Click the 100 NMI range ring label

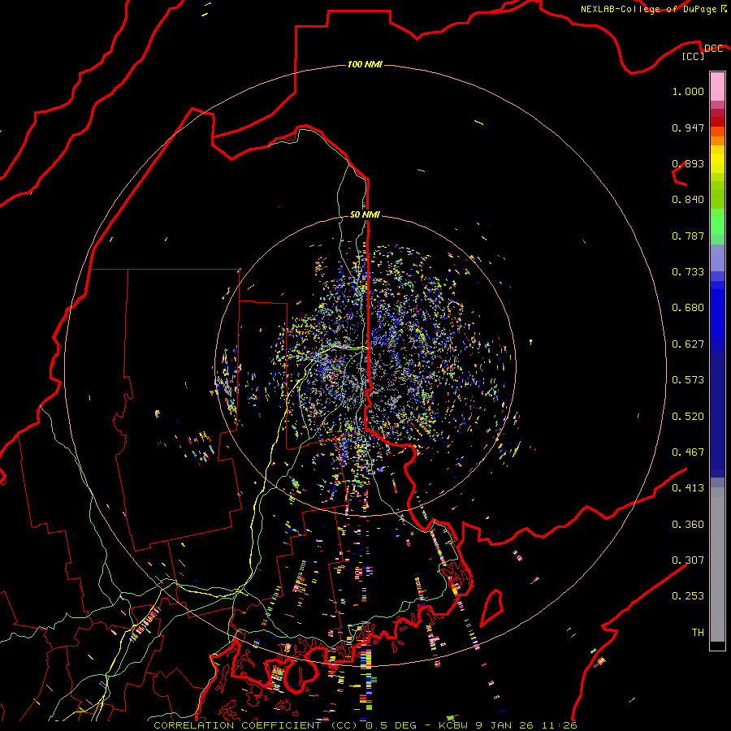pyautogui.click(x=365, y=64)
